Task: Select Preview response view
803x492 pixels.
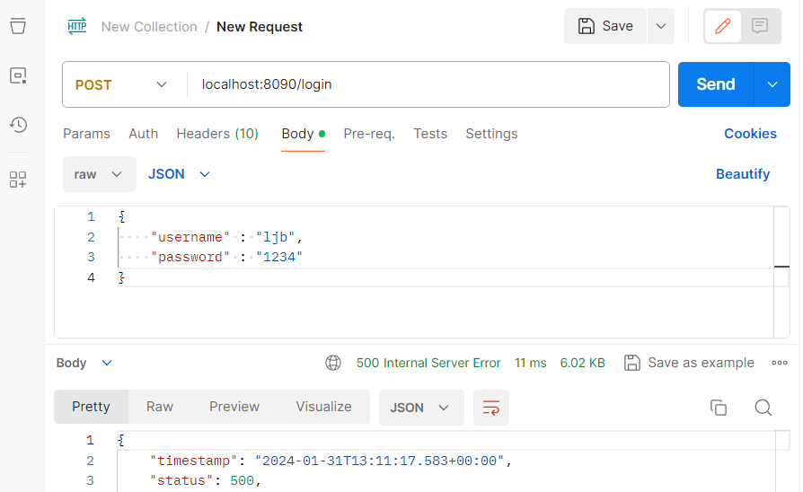Action: click(x=234, y=407)
